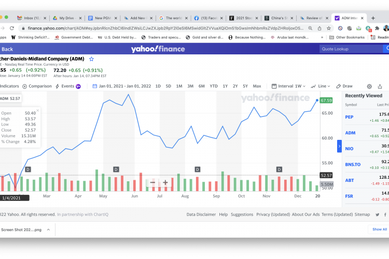The width and height of the screenshot is (389, 259).
Task: Click Suggestions footer link
Action: tap(242, 214)
